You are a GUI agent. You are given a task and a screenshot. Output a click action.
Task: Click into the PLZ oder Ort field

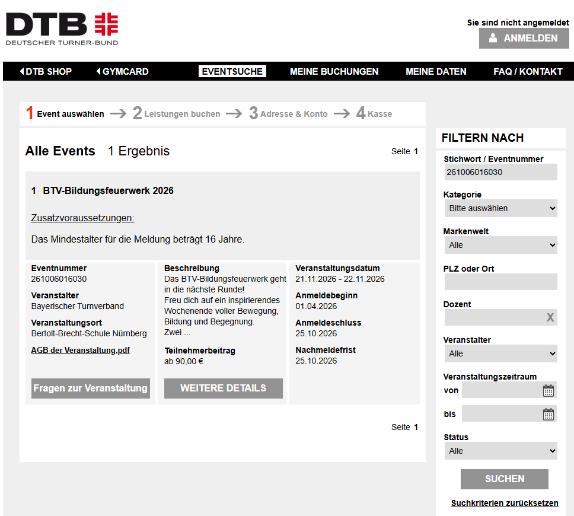pos(500,282)
